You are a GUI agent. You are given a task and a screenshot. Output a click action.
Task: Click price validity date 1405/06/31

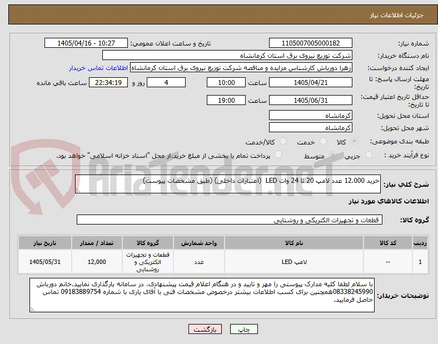310,100
